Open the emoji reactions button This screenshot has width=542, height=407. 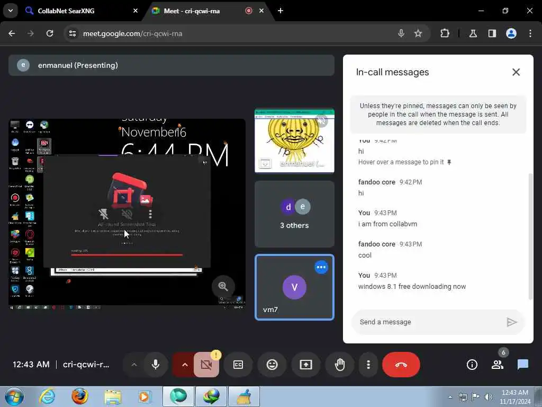coord(272,365)
